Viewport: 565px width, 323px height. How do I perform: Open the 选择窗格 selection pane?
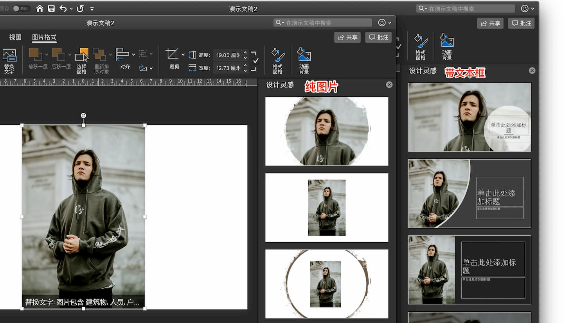coord(82,60)
